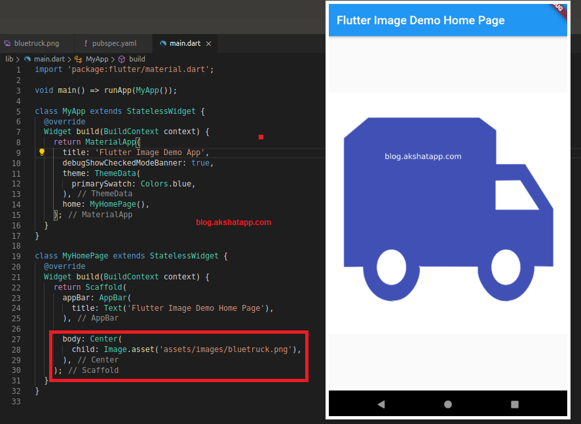Close the main.dart editor tab

coord(208,43)
